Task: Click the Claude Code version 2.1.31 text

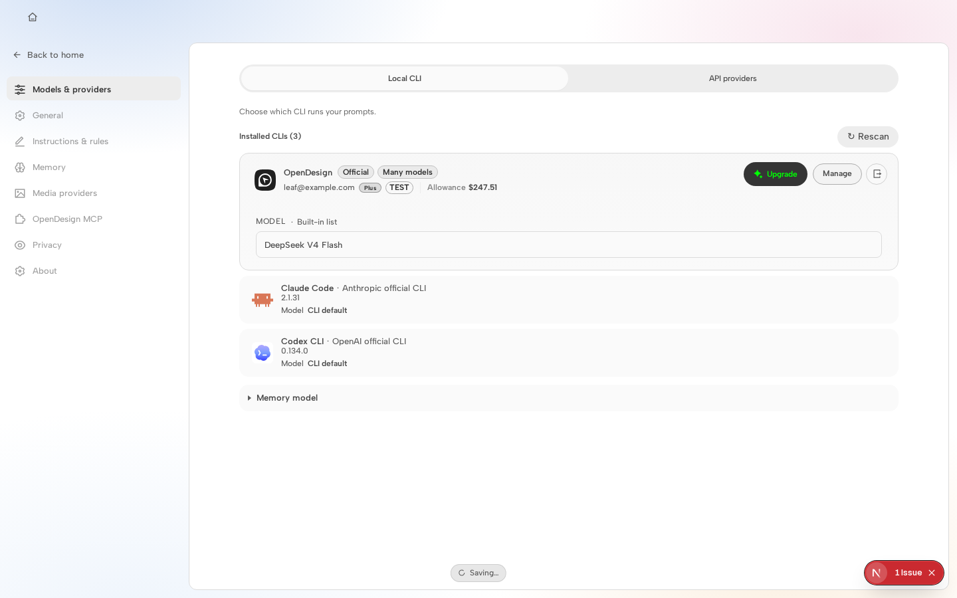Action: click(290, 298)
